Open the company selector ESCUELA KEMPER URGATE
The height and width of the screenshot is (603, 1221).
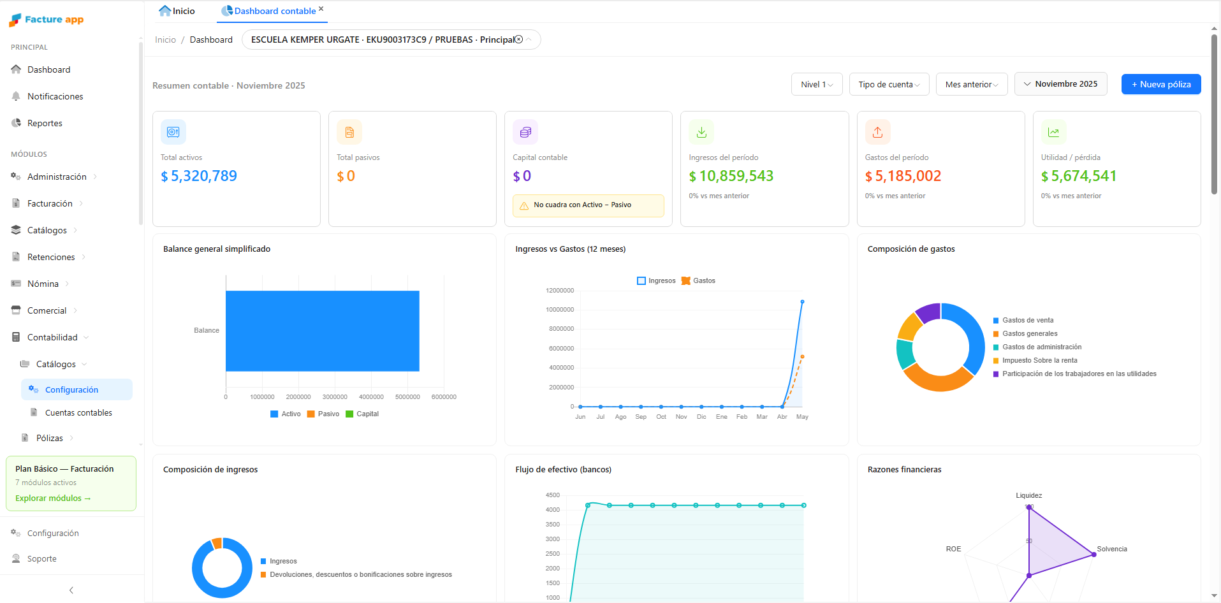391,40
